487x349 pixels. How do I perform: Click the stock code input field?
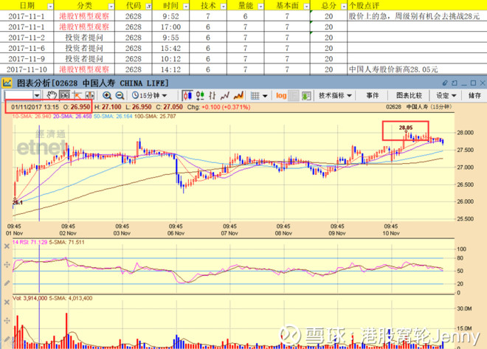point(18,95)
